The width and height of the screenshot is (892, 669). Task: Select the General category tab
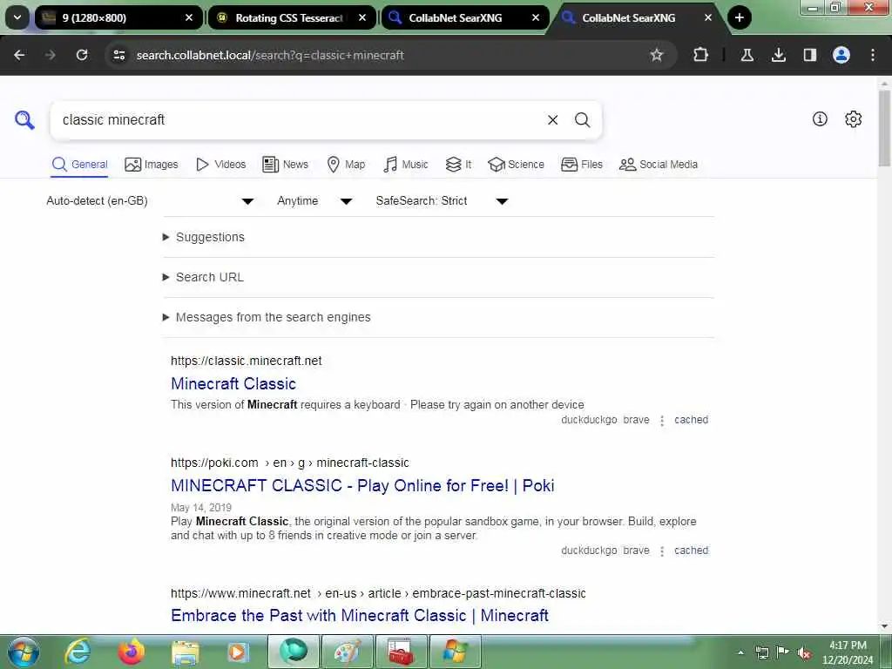[x=79, y=165]
